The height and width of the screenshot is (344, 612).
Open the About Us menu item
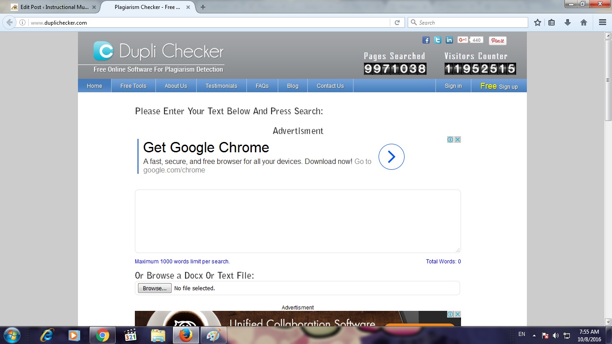click(176, 86)
